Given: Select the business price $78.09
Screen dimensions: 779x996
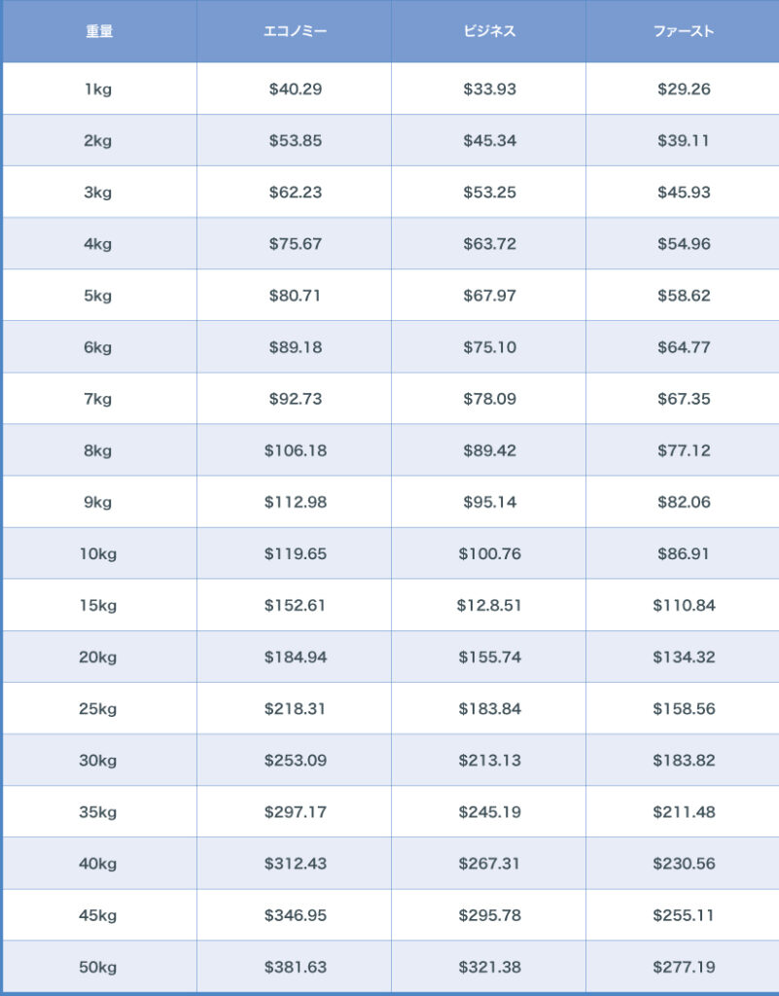Looking at the screenshot, I should click(489, 399).
